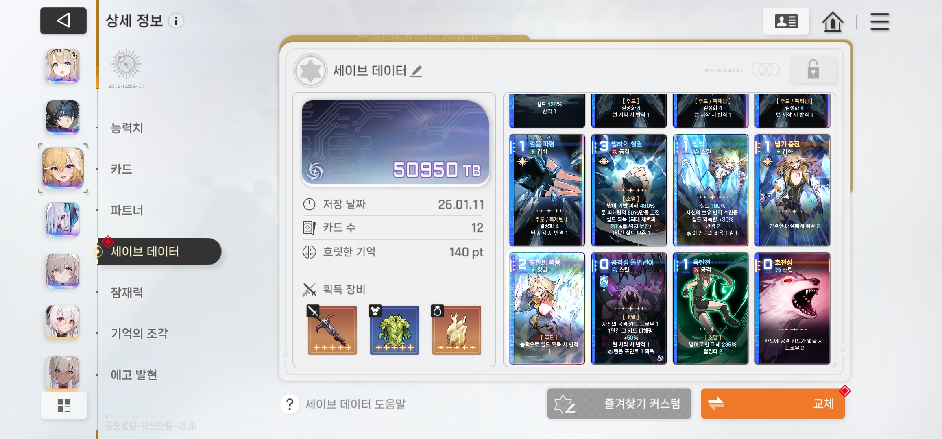Open the hamburger menu
Viewport: 942px width, 439px height.
coord(879,22)
